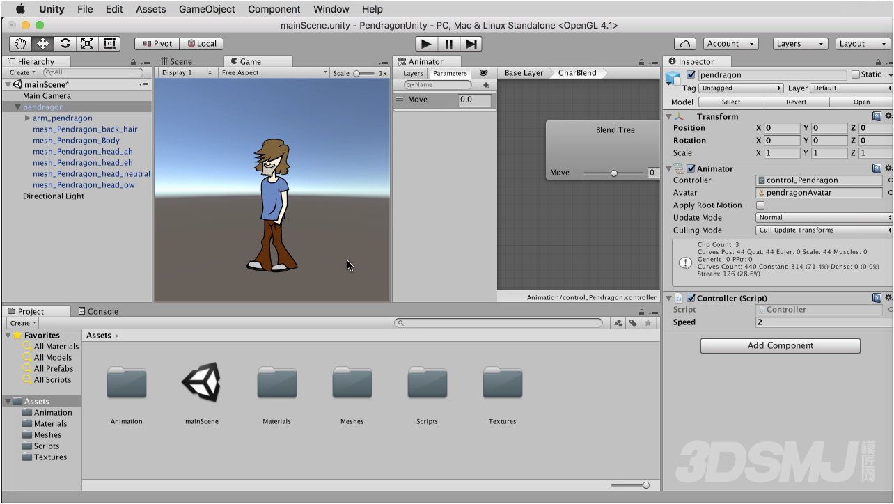Open the Assets menu
The height and width of the screenshot is (504, 894).
tap(150, 9)
